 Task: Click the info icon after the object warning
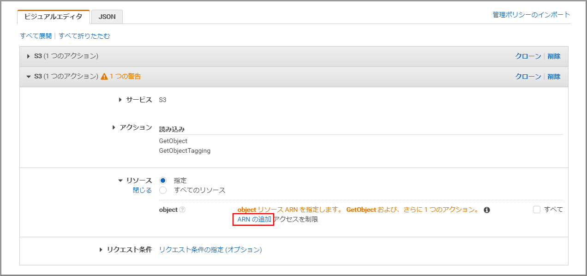pyautogui.click(x=486, y=210)
